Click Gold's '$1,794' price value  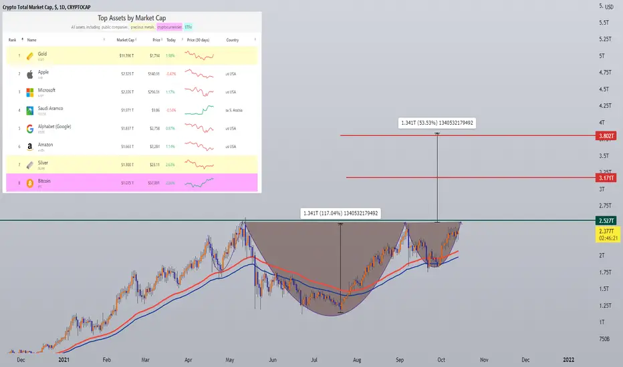coord(154,55)
